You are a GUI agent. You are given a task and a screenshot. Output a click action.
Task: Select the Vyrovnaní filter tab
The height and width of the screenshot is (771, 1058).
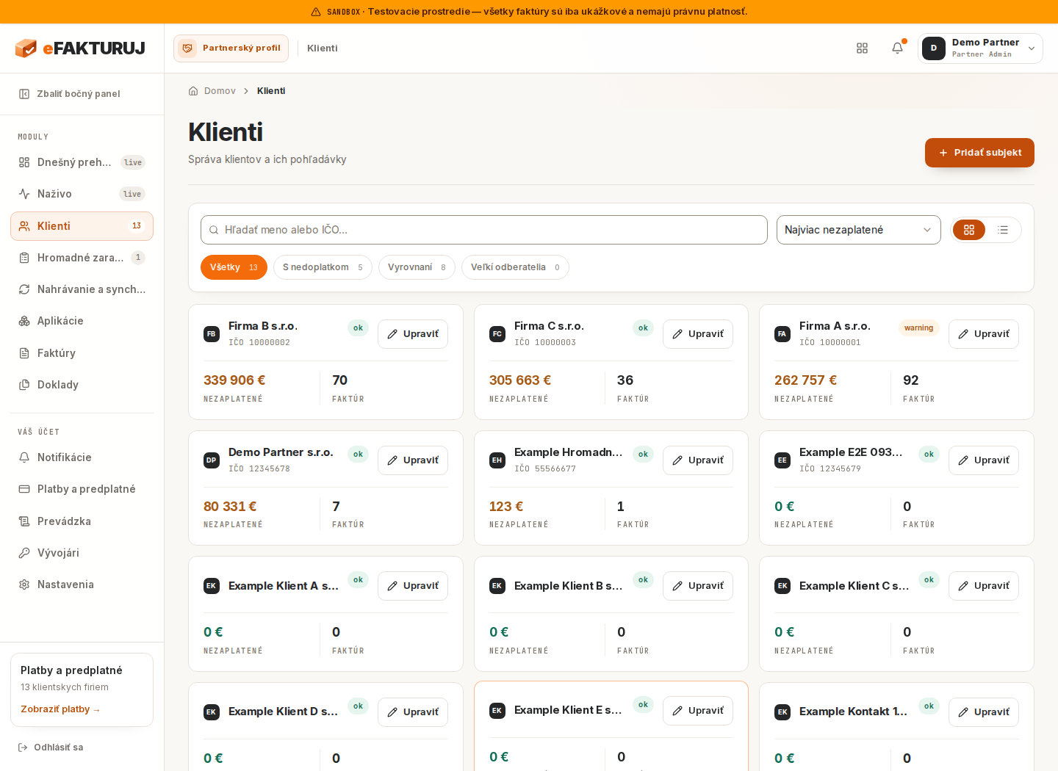417,267
